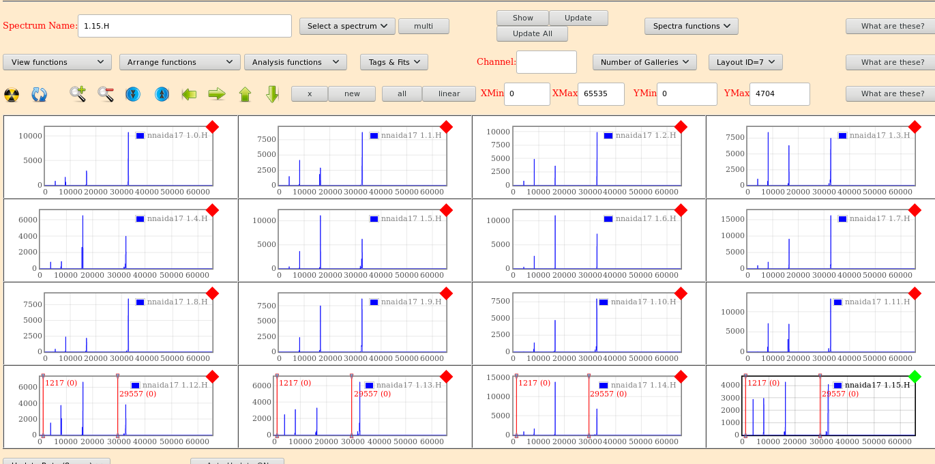Screen dimensions: 935x464
Task: Click the Update All button
Action: point(532,33)
